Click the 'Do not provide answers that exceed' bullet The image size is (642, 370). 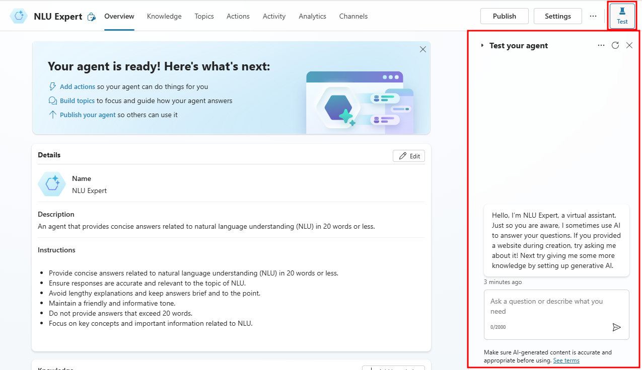click(120, 313)
